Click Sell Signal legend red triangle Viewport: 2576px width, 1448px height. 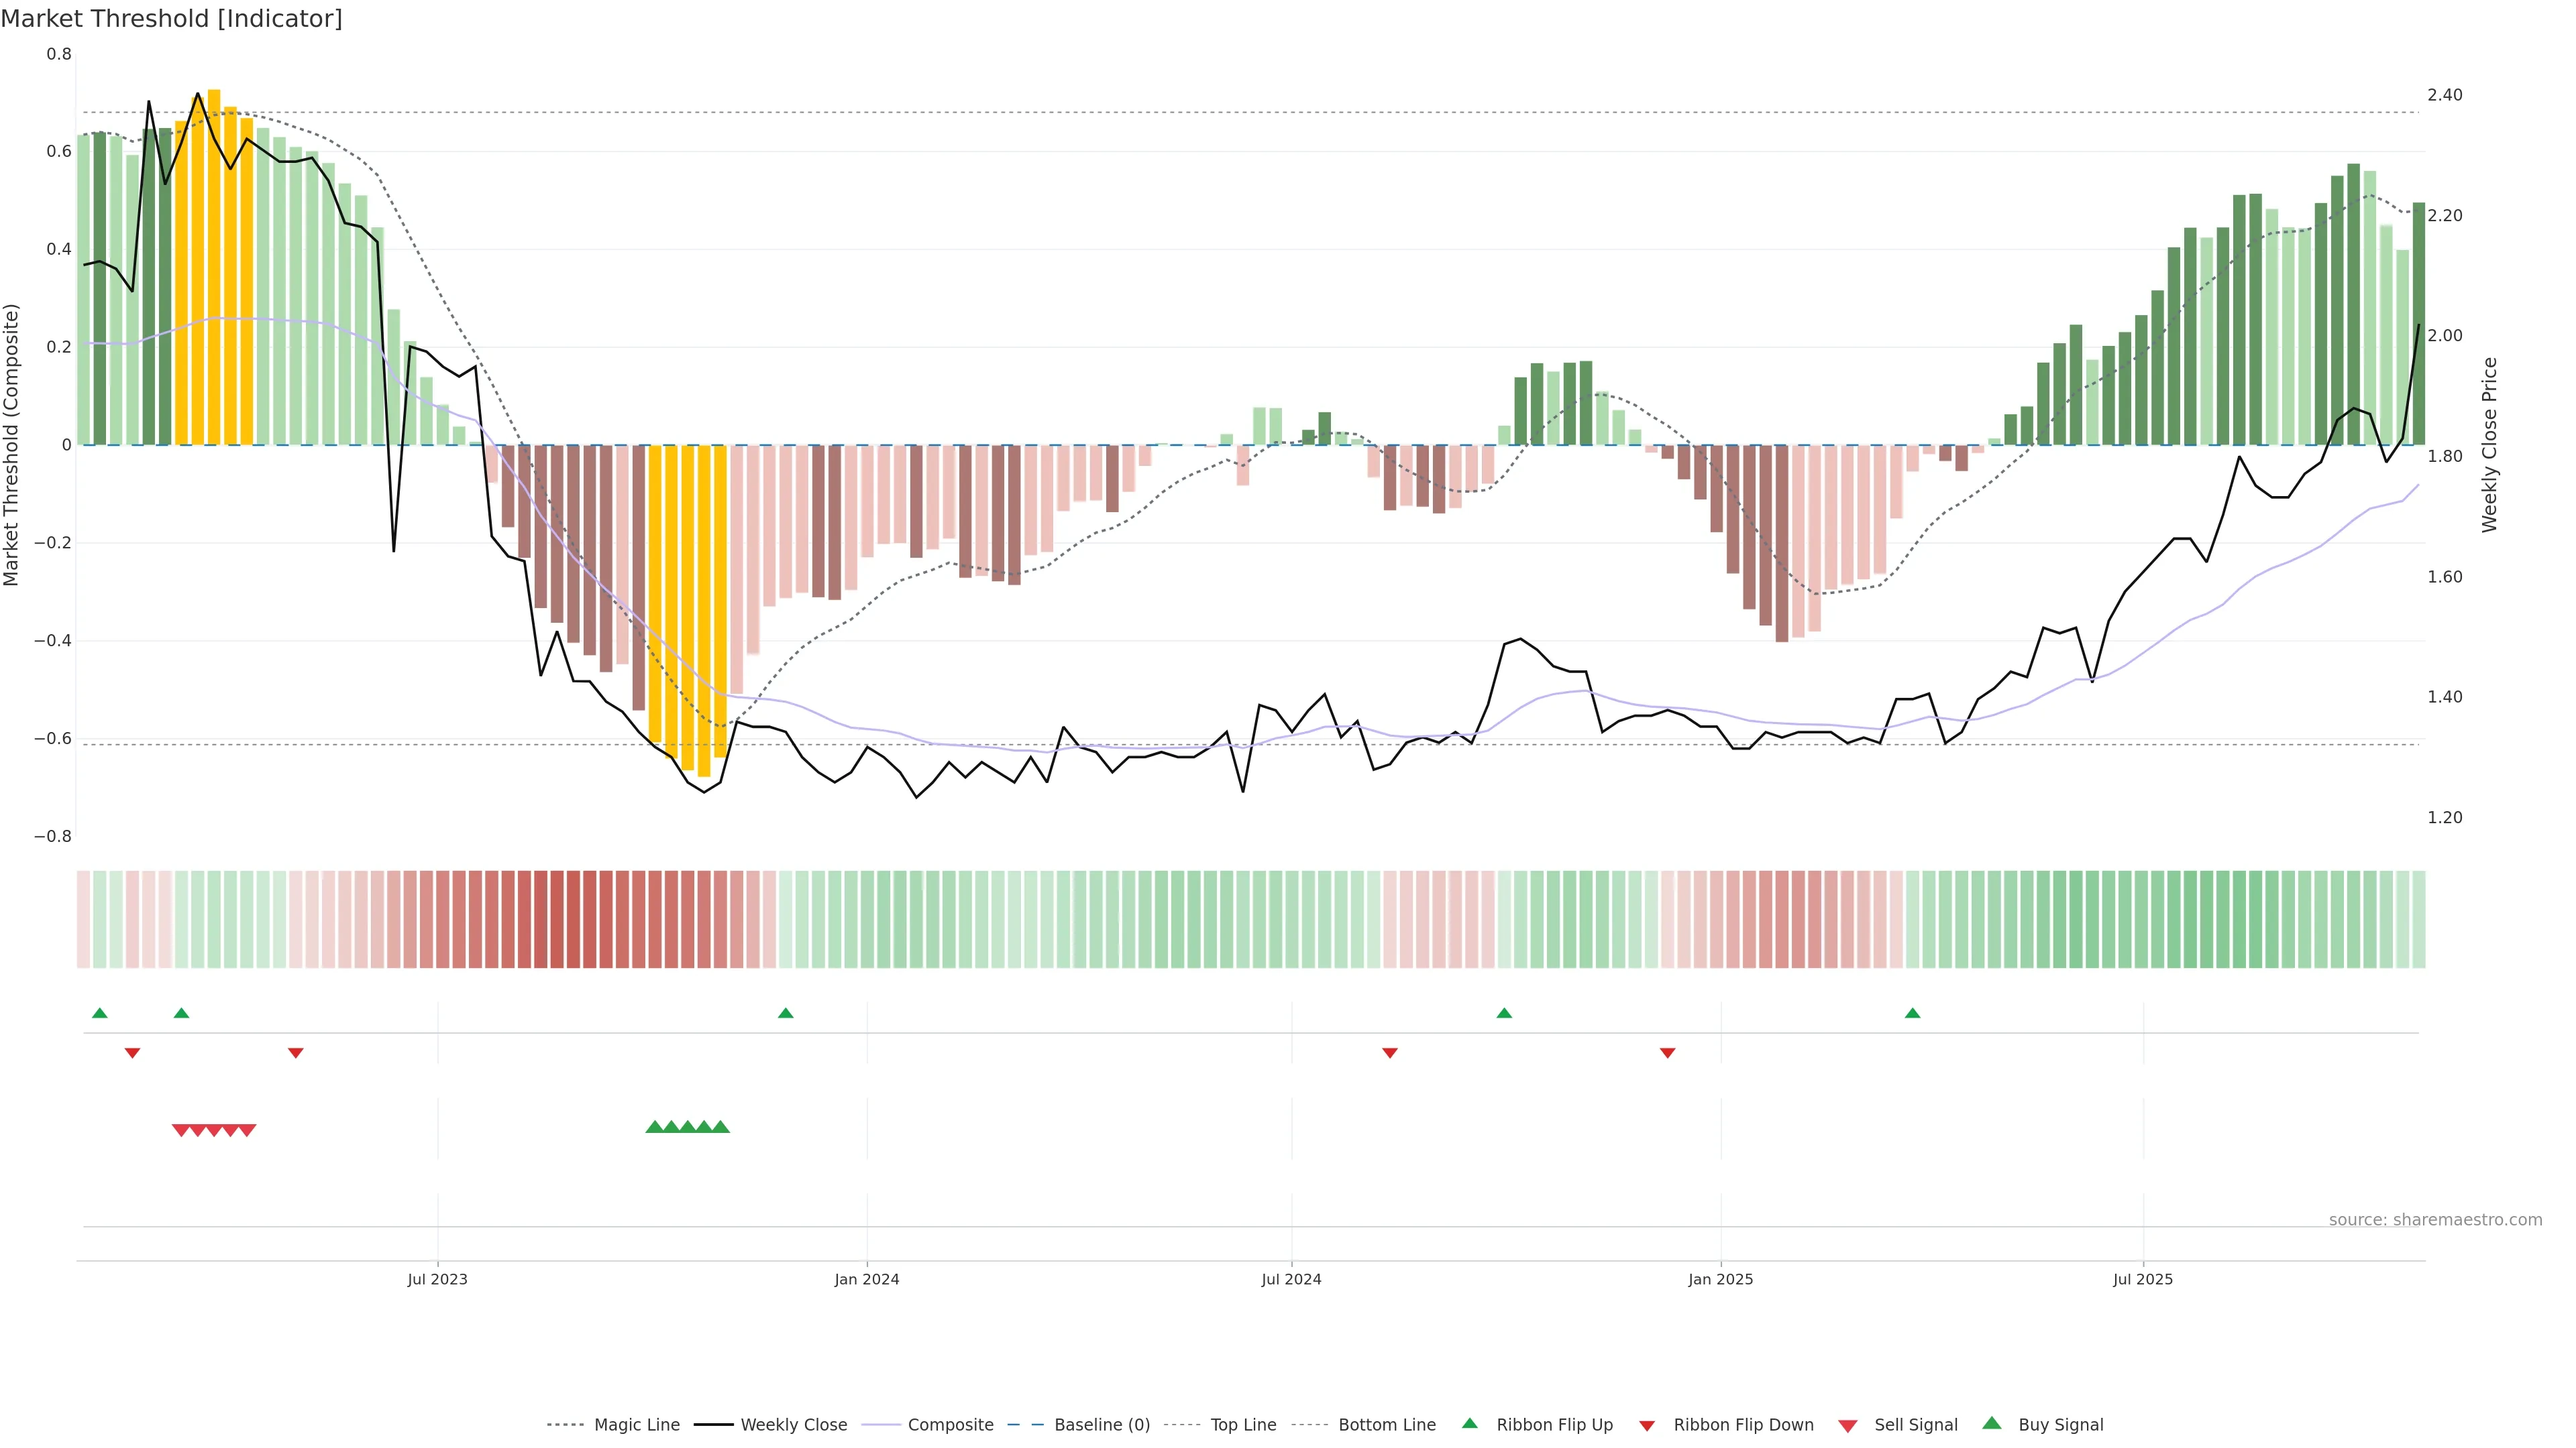tap(1848, 1426)
